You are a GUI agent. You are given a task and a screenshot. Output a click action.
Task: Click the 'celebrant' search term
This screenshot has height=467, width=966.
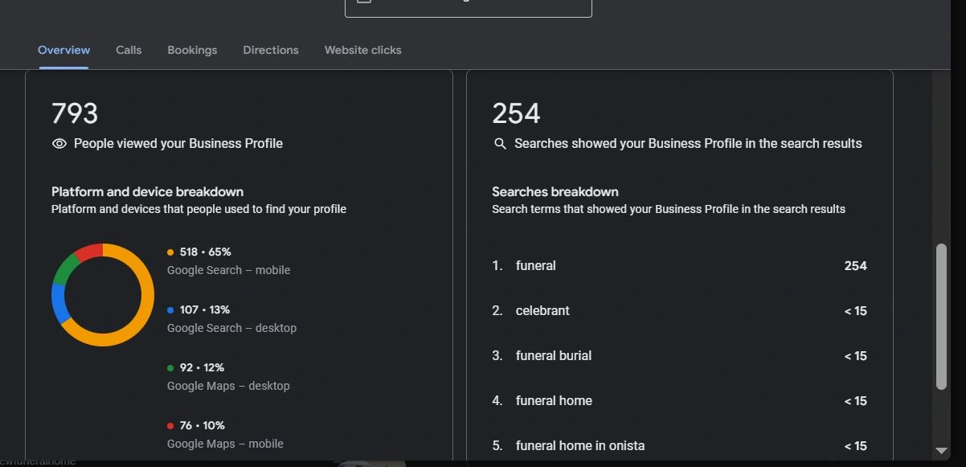coord(542,311)
